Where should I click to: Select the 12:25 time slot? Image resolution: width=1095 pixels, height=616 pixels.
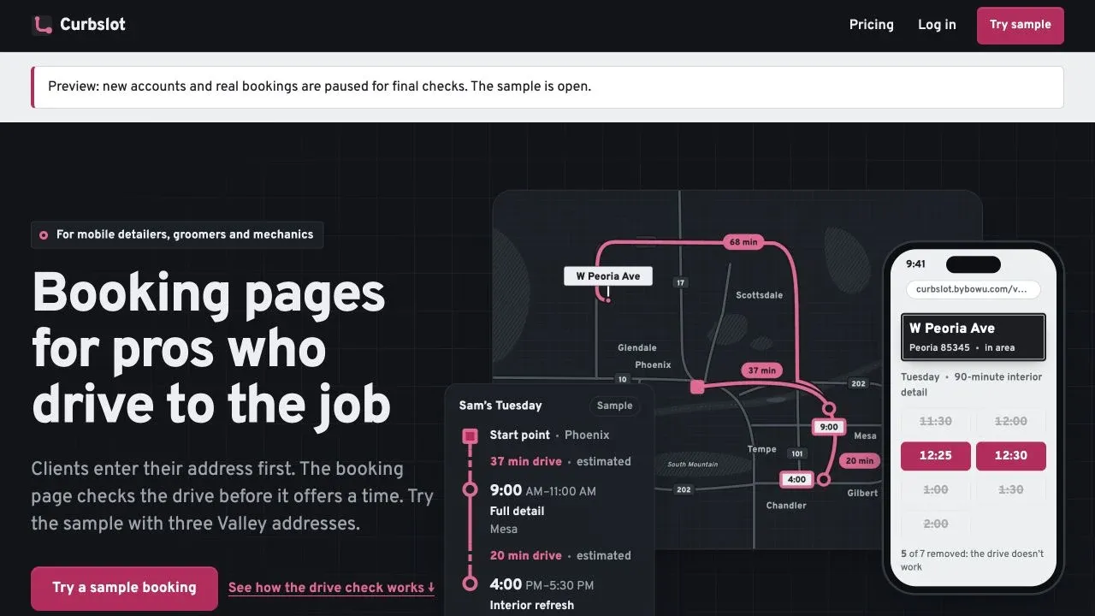point(935,456)
